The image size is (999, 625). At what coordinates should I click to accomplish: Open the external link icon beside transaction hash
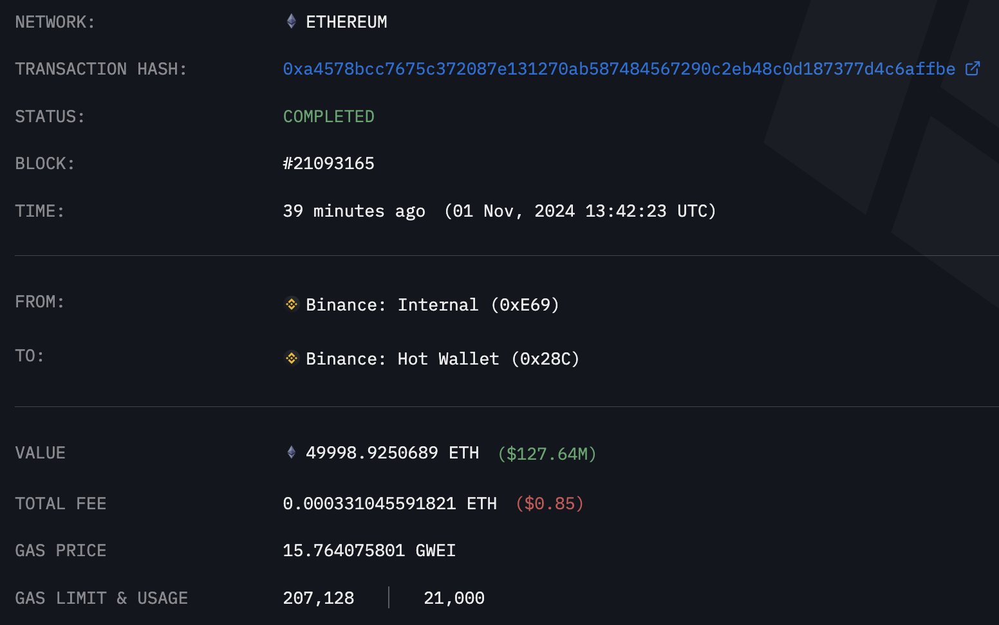pos(973,68)
